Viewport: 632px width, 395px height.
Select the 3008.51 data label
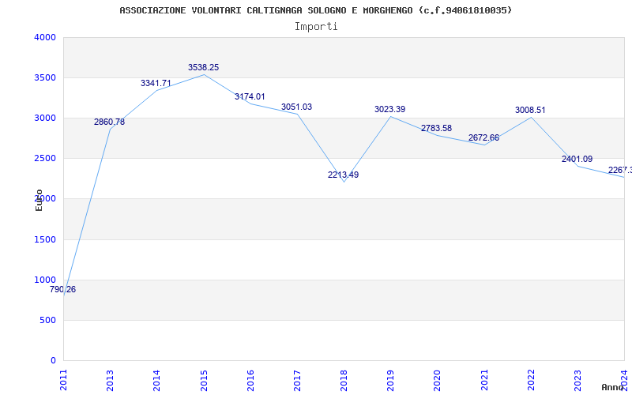530,110
